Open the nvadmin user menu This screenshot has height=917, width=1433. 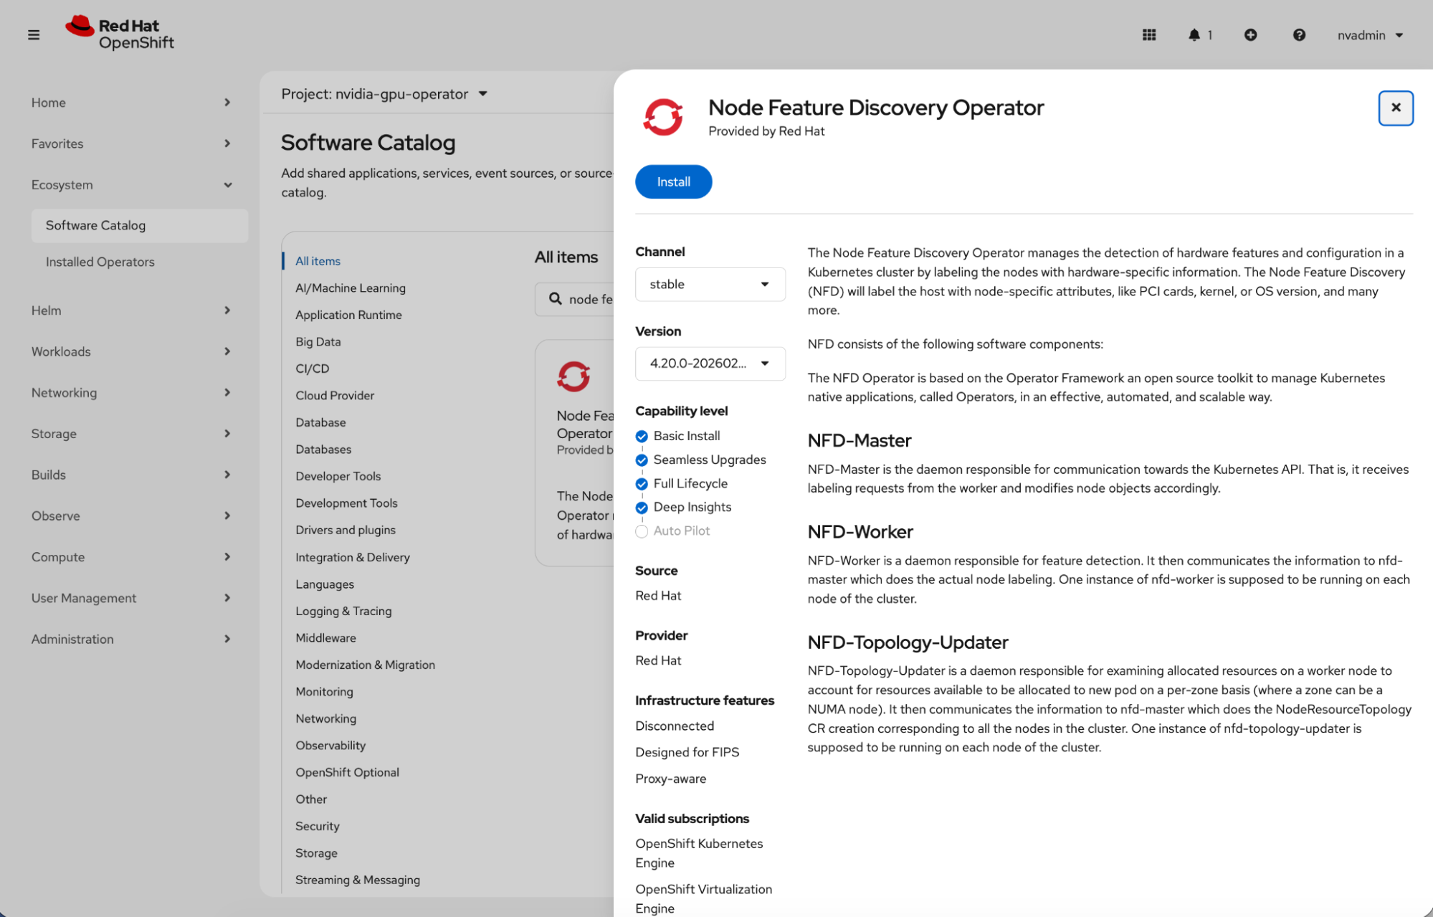click(1369, 35)
